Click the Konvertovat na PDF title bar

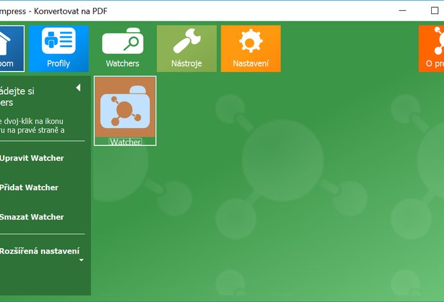tap(193, 10)
